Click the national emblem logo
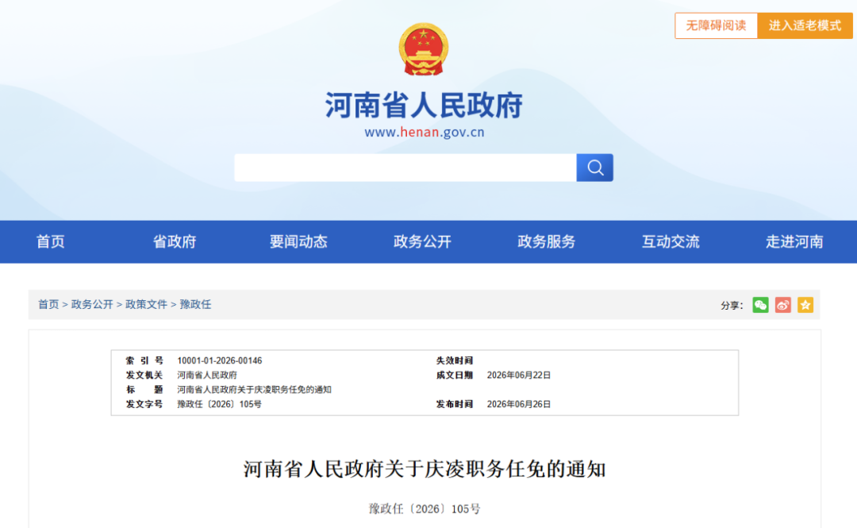The height and width of the screenshot is (528, 857). [x=424, y=49]
